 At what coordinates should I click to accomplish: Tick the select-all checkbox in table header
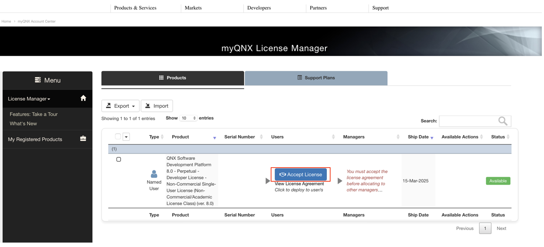coord(118,137)
